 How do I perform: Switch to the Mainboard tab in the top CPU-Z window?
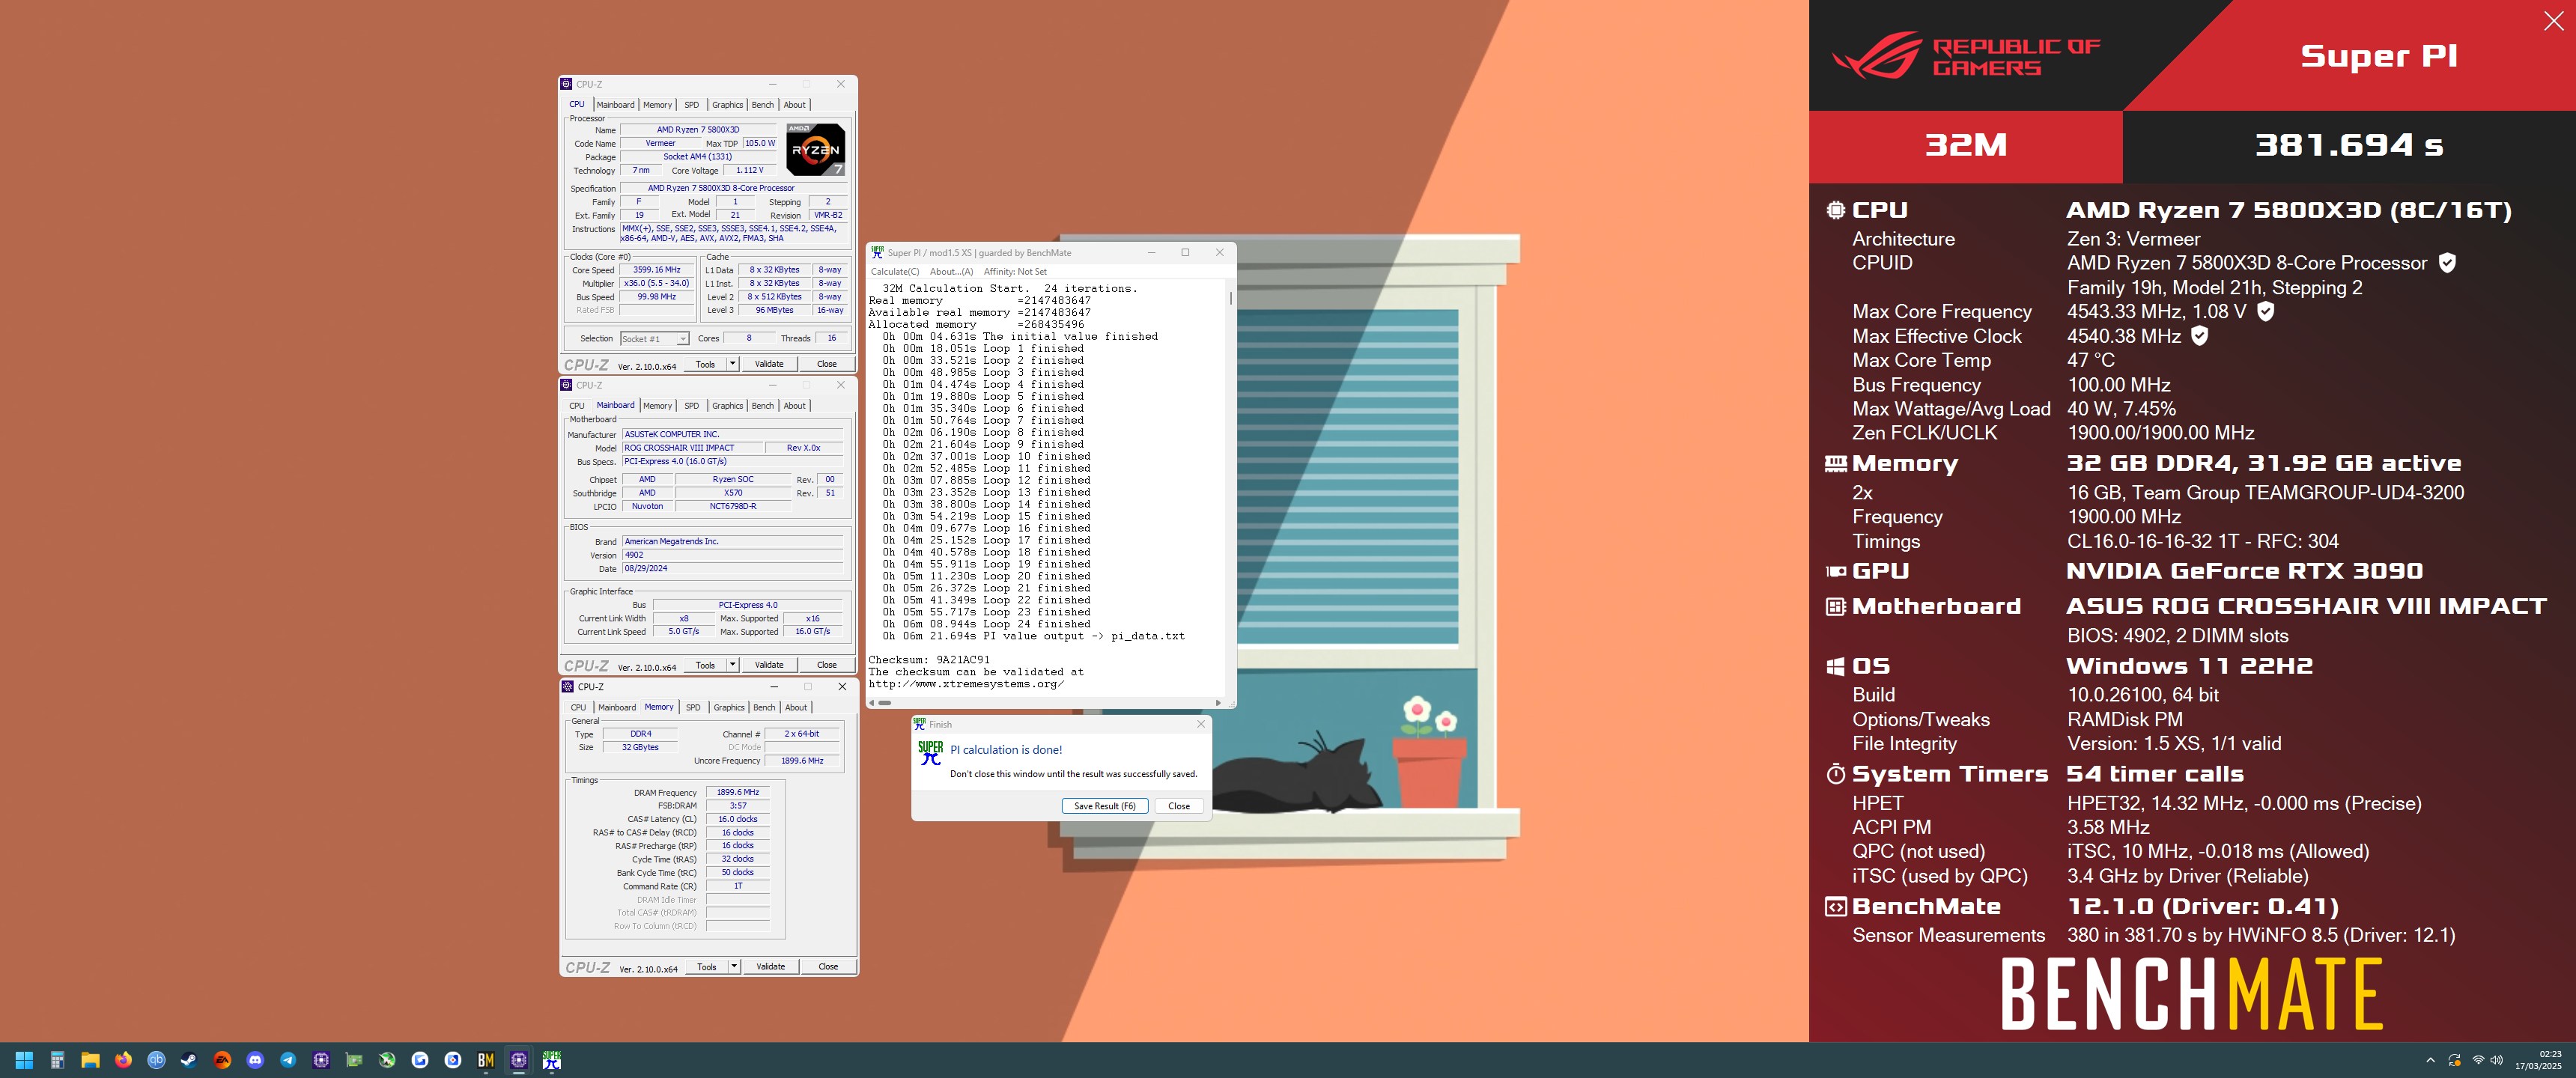tap(615, 105)
